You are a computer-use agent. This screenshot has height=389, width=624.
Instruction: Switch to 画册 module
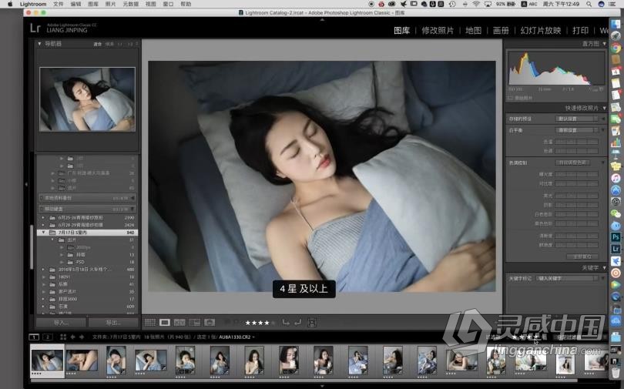(501, 30)
